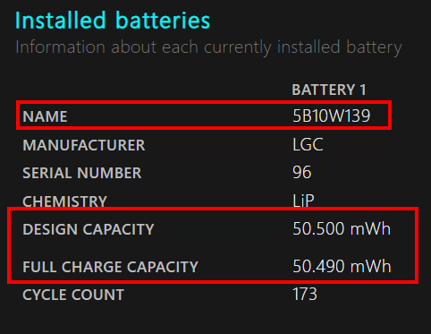Click the BATTERY 1 column header
The width and height of the screenshot is (431, 334).
click(329, 90)
